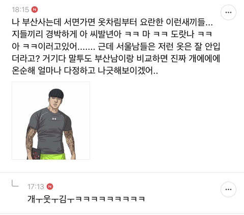Click the red N badge beside 17:13

50,187
